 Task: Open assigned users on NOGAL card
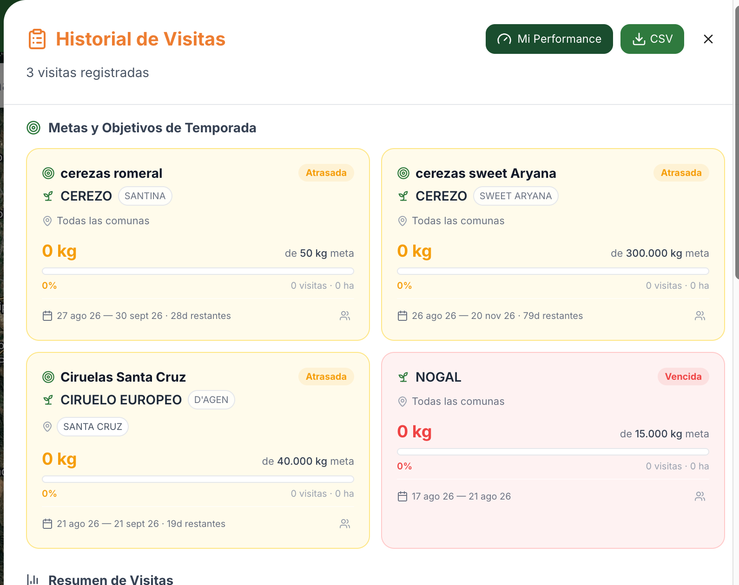(x=700, y=496)
